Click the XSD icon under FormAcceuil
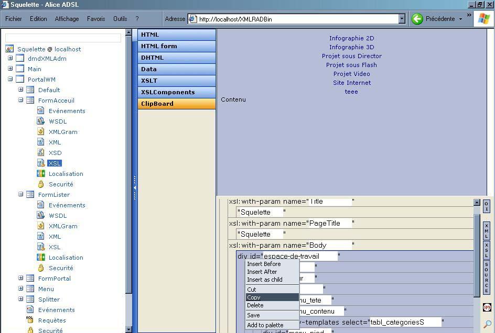The image size is (495, 333). tap(41, 153)
